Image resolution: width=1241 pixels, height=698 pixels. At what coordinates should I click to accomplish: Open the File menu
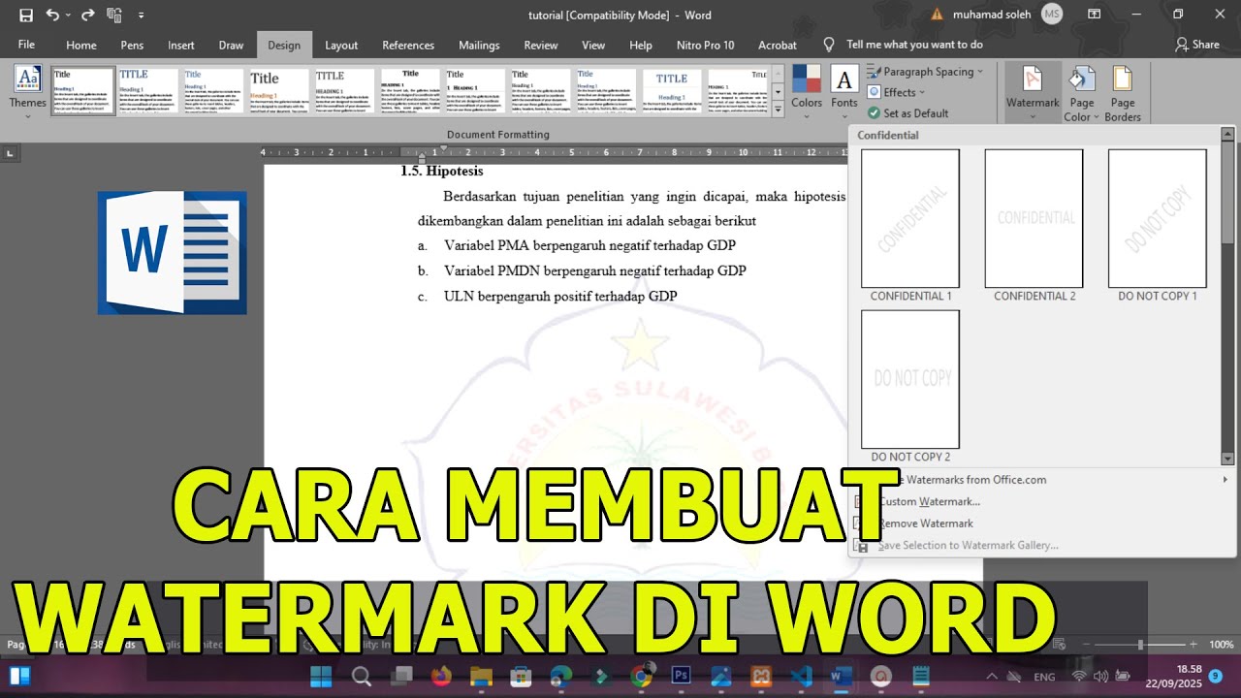(26, 45)
